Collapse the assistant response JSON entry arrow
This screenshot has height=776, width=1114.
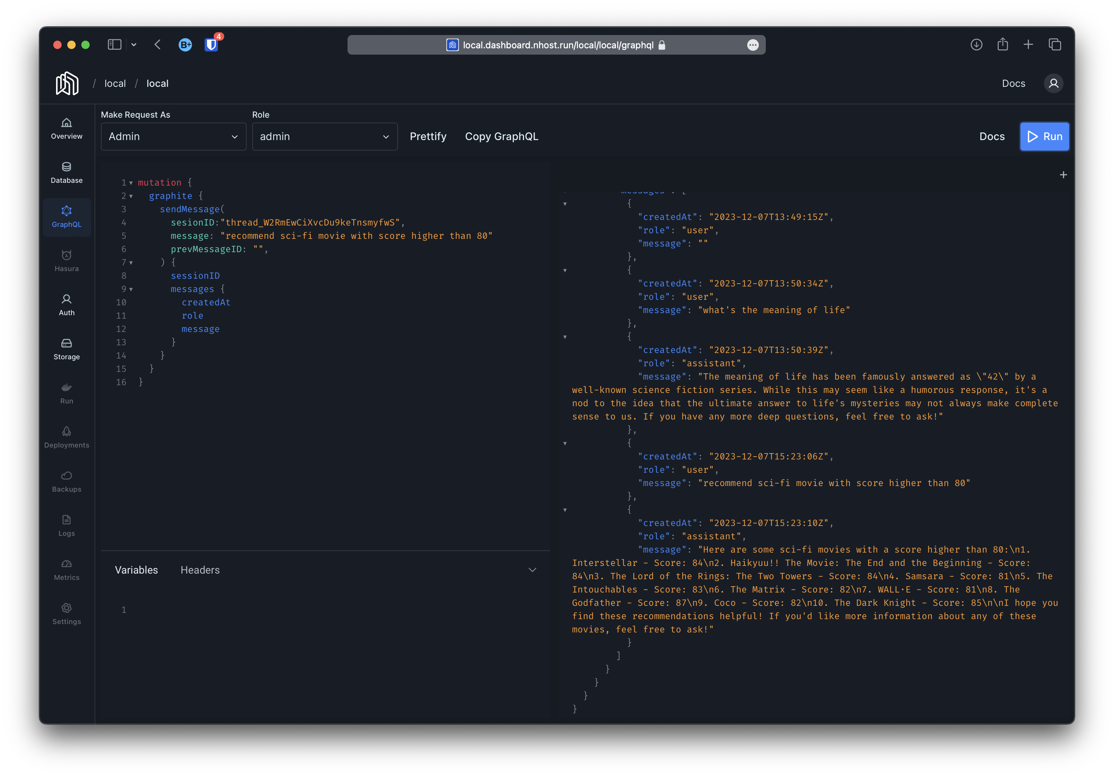coord(565,510)
